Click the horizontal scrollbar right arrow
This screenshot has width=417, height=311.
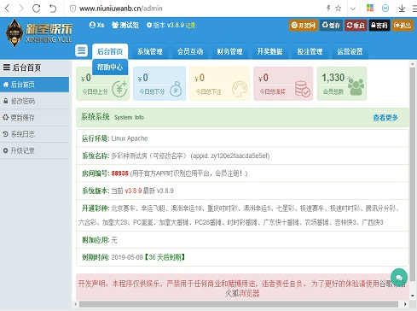[405, 304]
